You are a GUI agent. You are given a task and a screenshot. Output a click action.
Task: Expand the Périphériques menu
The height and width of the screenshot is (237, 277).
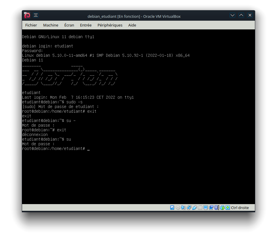click(110, 25)
